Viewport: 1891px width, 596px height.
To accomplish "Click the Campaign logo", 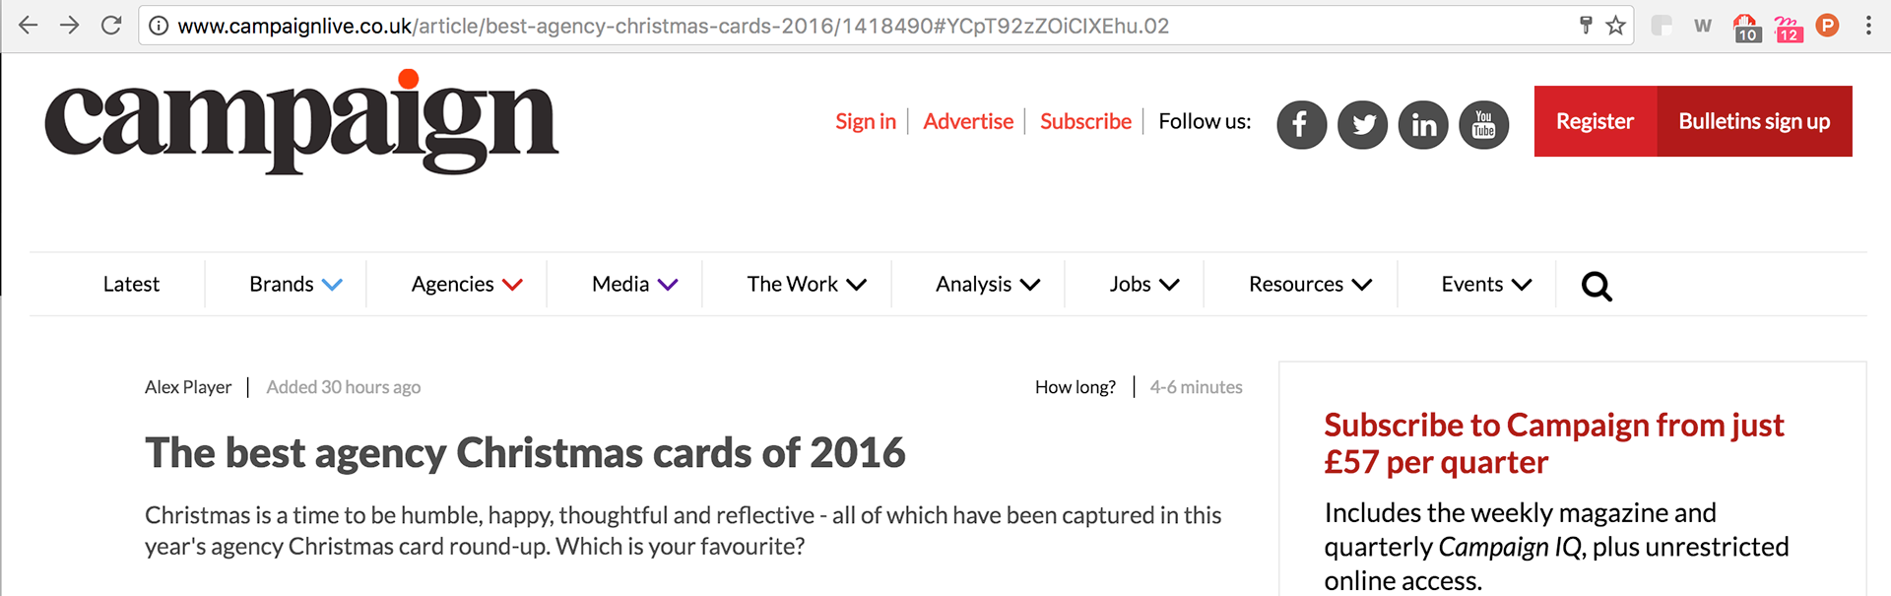I will [301, 122].
